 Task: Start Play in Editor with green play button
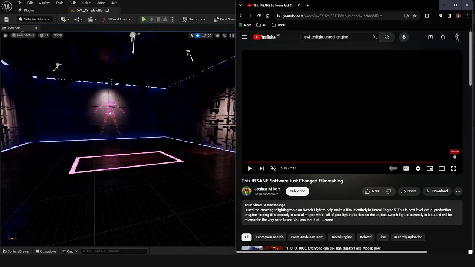coord(144,19)
